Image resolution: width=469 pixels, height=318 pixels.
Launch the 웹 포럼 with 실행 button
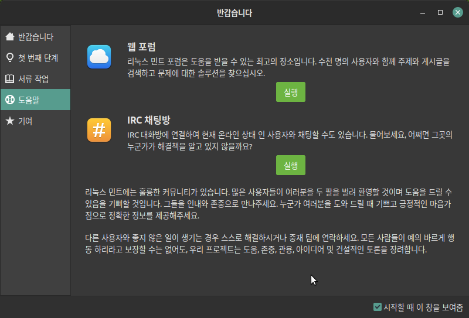[x=291, y=92]
